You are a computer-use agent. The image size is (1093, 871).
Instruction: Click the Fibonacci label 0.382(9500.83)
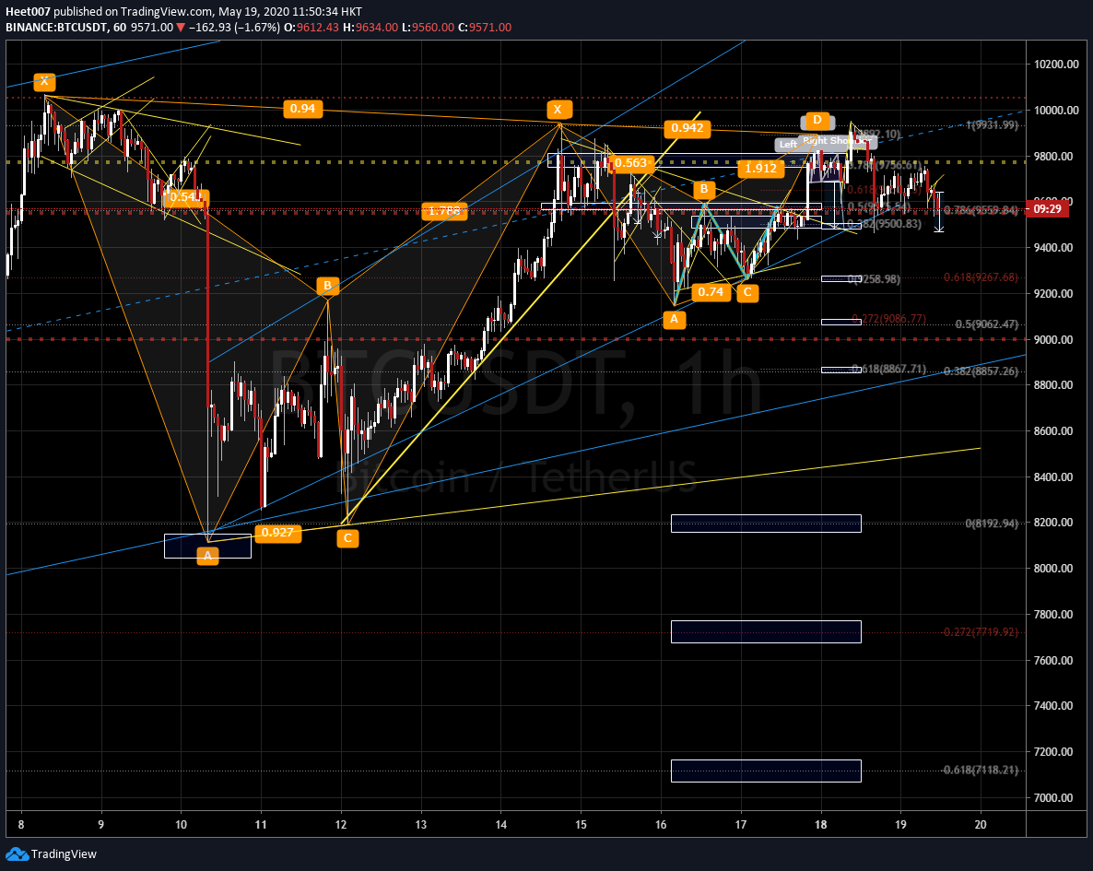click(x=885, y=224)
